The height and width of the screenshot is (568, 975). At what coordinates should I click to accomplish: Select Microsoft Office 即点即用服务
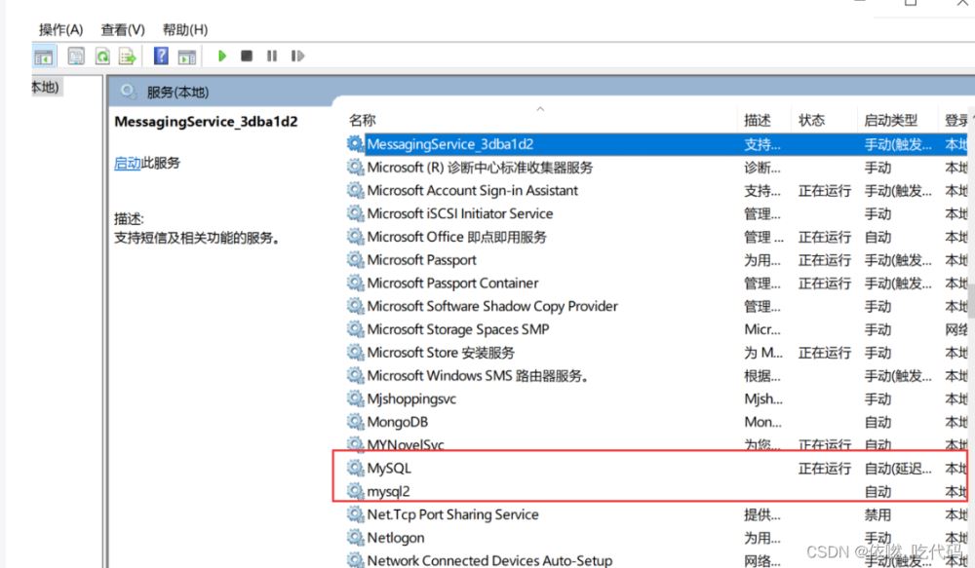coord(456,237)
